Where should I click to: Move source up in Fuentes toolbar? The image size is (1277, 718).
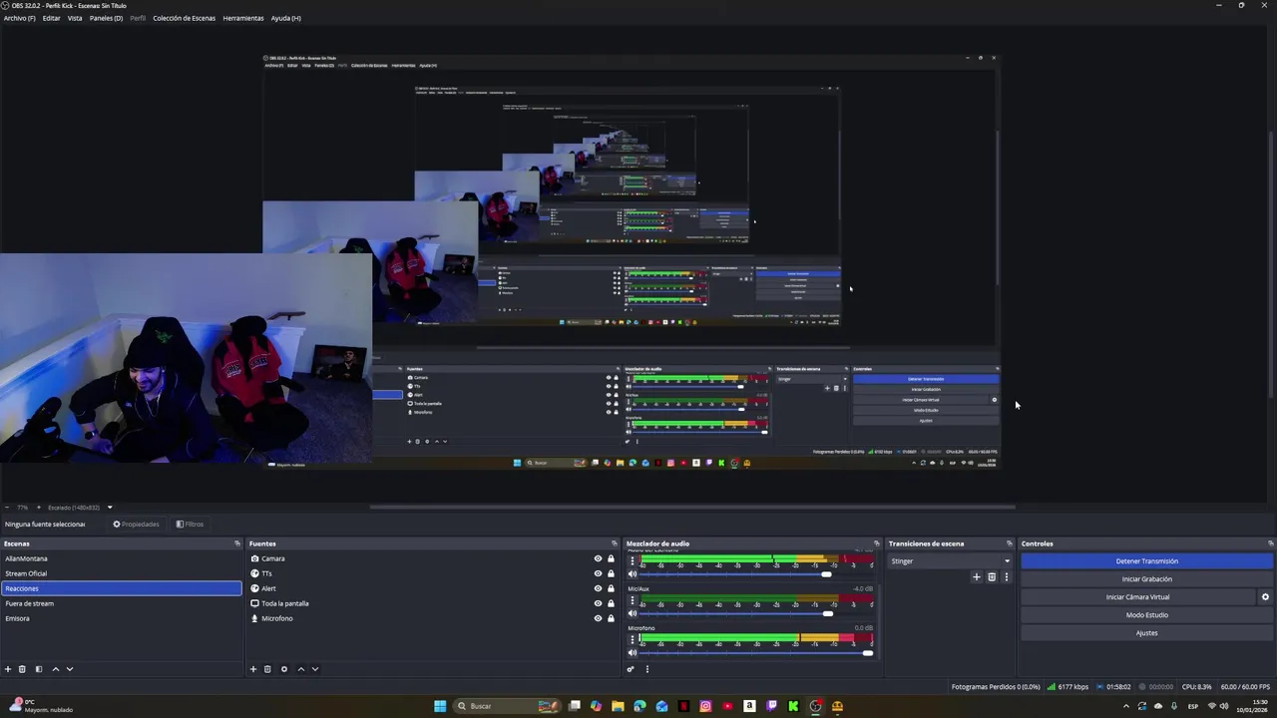(301, 669)
